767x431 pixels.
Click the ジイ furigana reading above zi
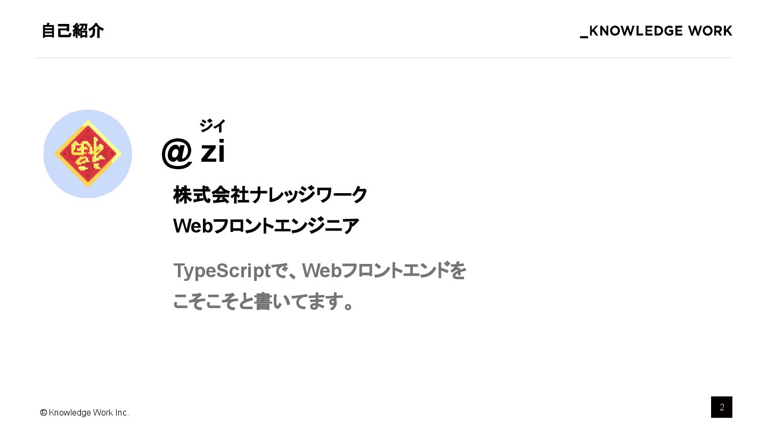213,126
